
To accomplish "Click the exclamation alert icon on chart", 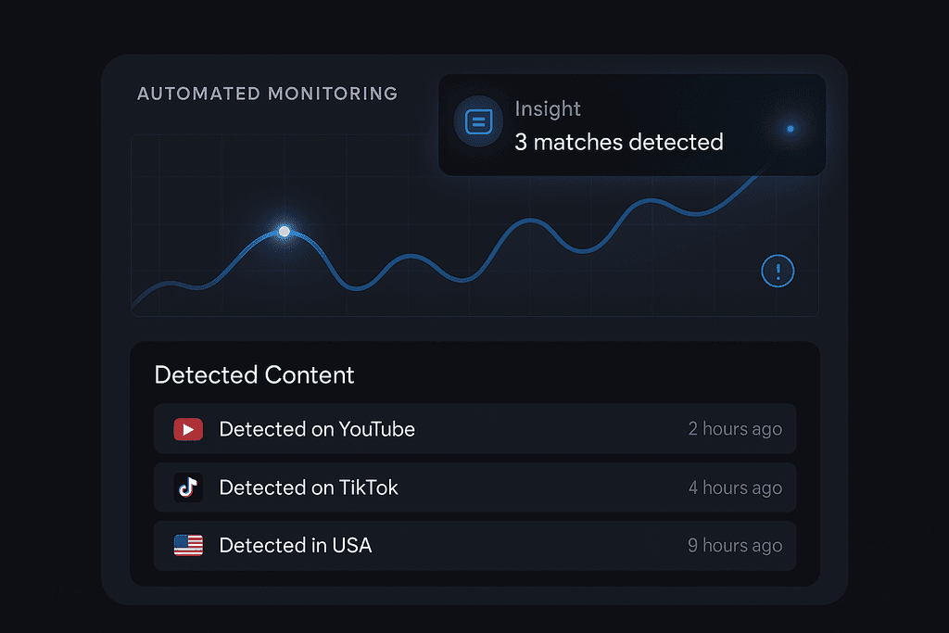I will (x=778, y=272).
